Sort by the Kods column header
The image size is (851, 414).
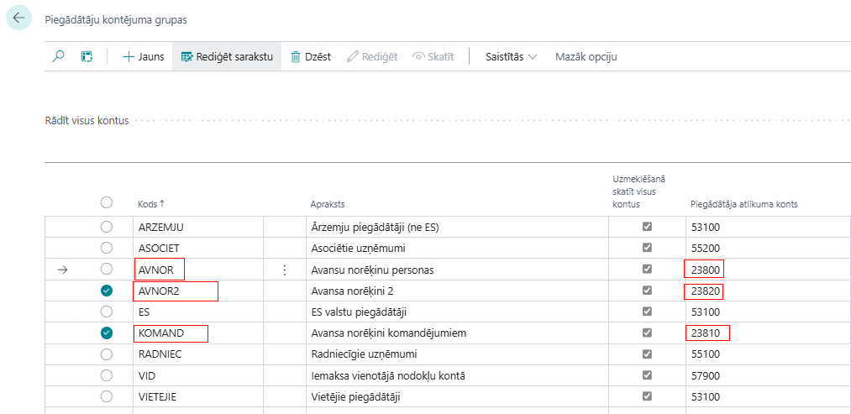[151, 204]
